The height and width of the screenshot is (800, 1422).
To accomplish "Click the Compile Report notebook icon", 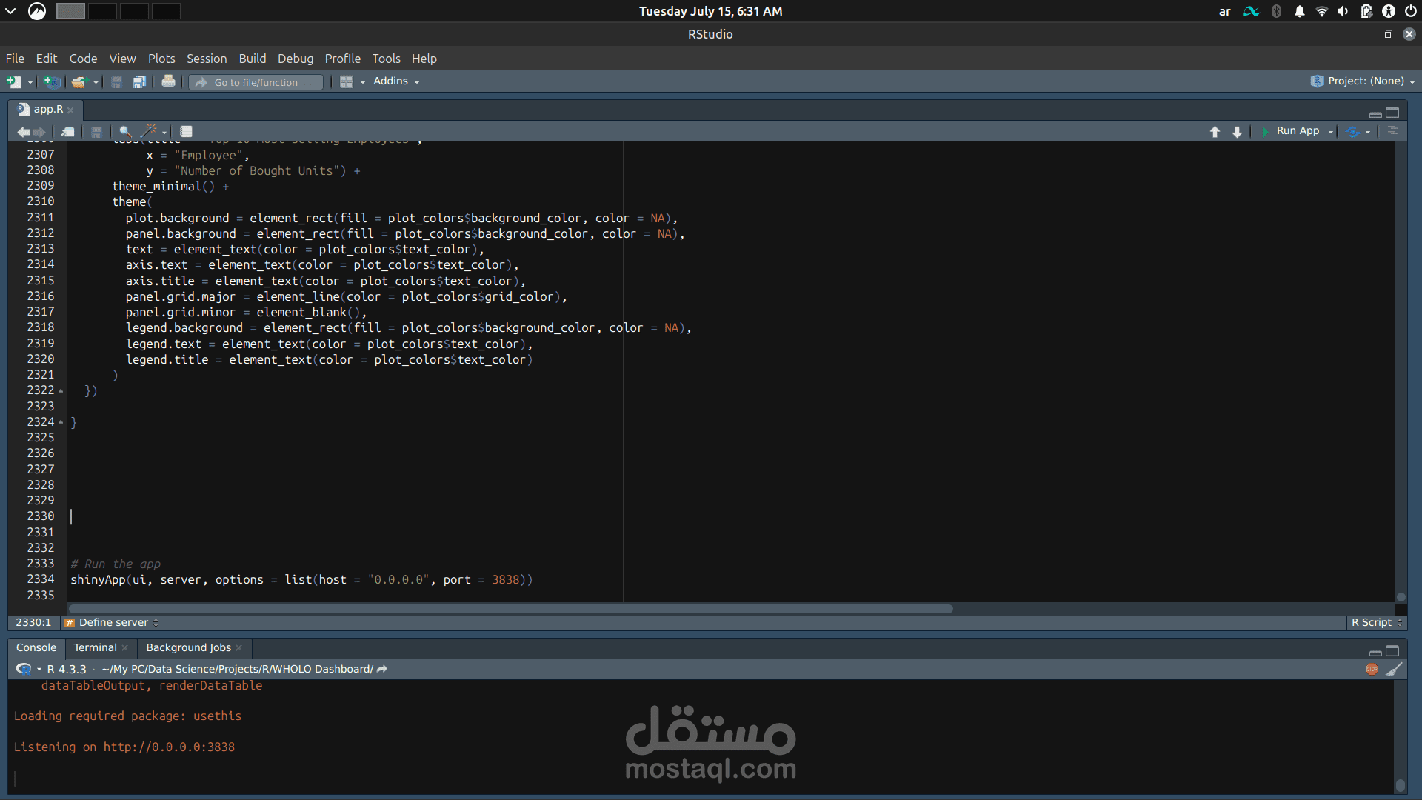I will [x=187, y=131].
